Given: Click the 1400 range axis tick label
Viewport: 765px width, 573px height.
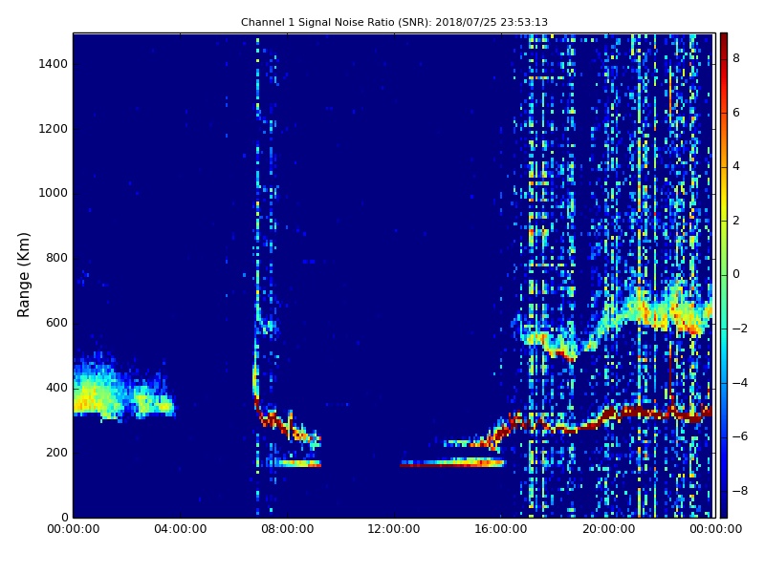Looking at the screenshot, I should (x=54, y=64).
